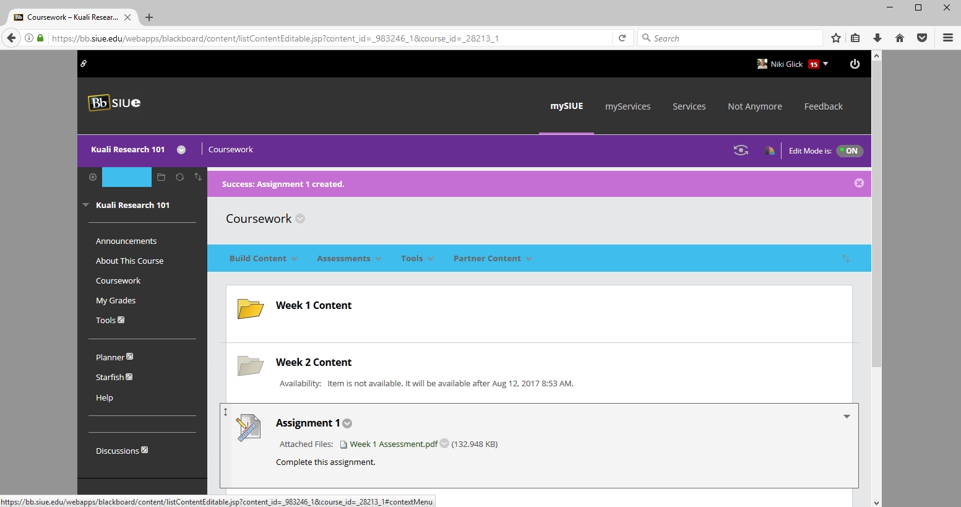
Task: Open Week 1 Assessment.pdf attachment
Action: tap(393, 444)
